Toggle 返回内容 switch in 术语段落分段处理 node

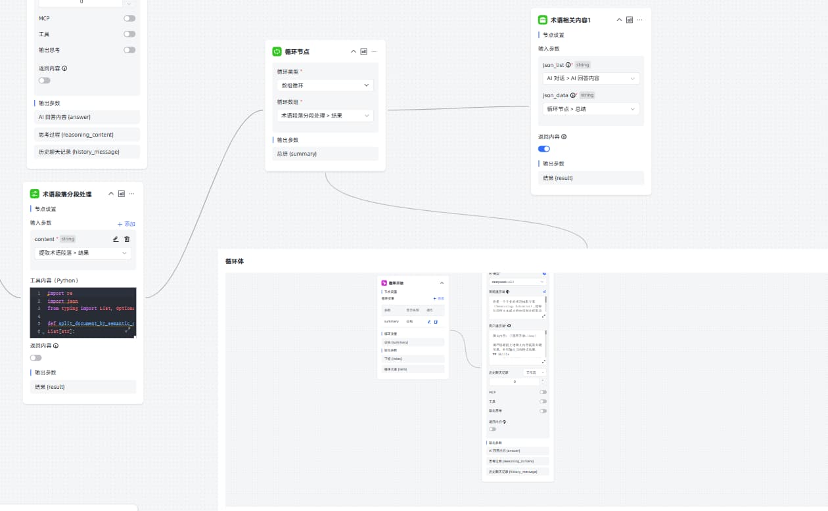click(35, 358)
